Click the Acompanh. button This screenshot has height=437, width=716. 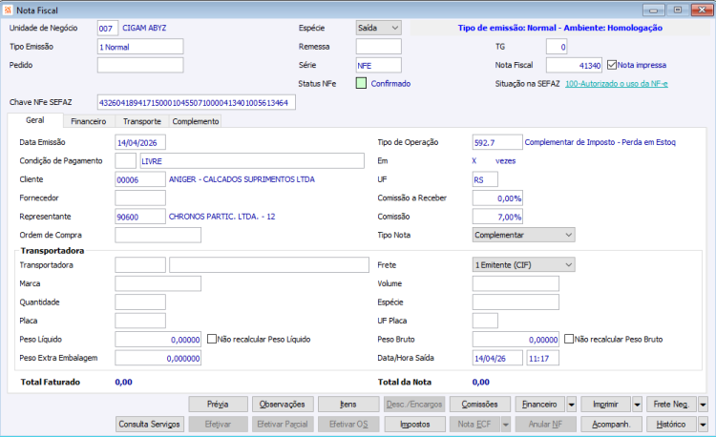611,425
